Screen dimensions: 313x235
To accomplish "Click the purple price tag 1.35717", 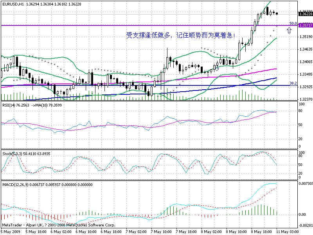I will click(x=306, y=25).
